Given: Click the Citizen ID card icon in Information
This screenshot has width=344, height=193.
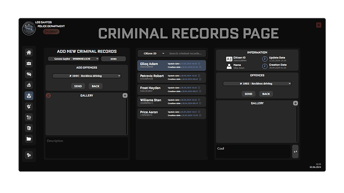Looking at the screenshot, I should (x=229, y=59).
